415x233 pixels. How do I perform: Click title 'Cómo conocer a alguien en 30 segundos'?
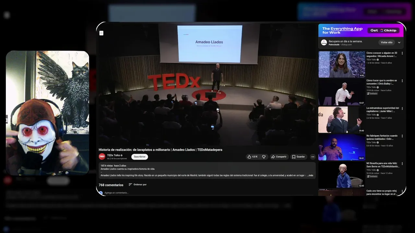coord(382,54)
